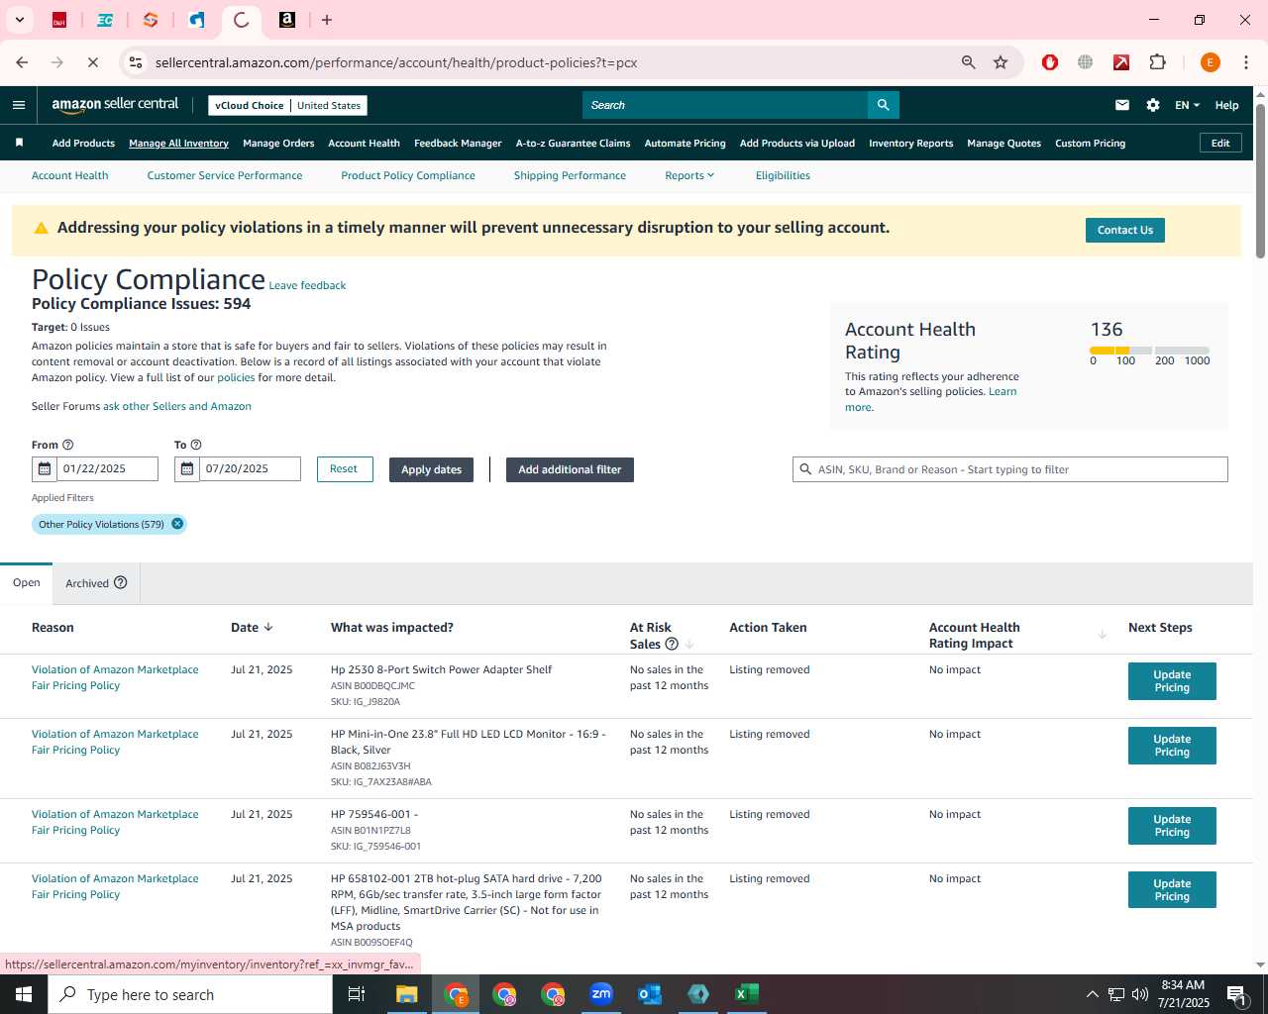1268x1014 pixels.
Task: Stop loading the page
Action: [92, 62]
